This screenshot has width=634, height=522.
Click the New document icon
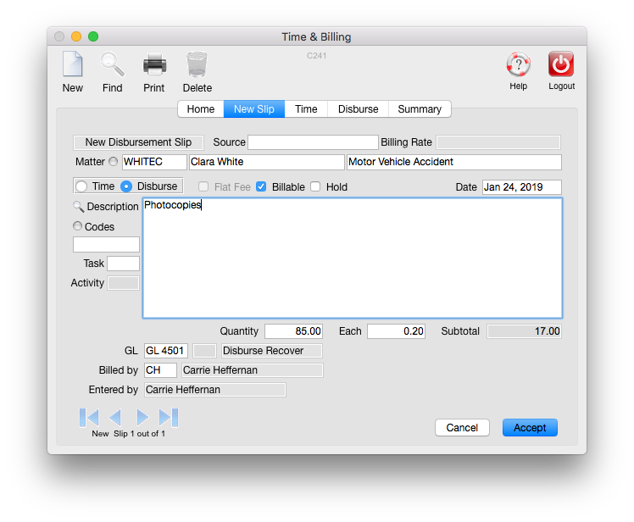73,65
